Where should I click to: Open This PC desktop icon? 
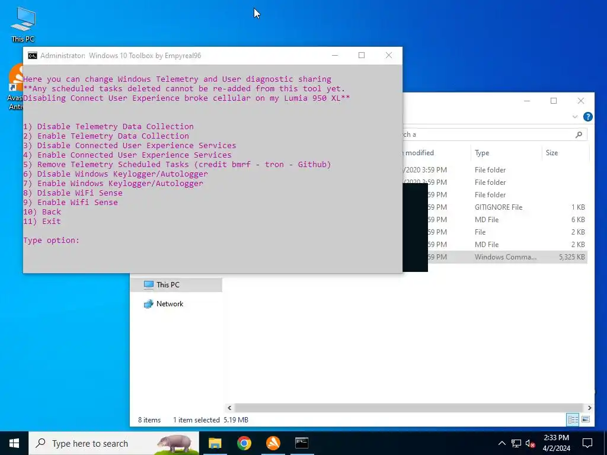pos(23,24)
